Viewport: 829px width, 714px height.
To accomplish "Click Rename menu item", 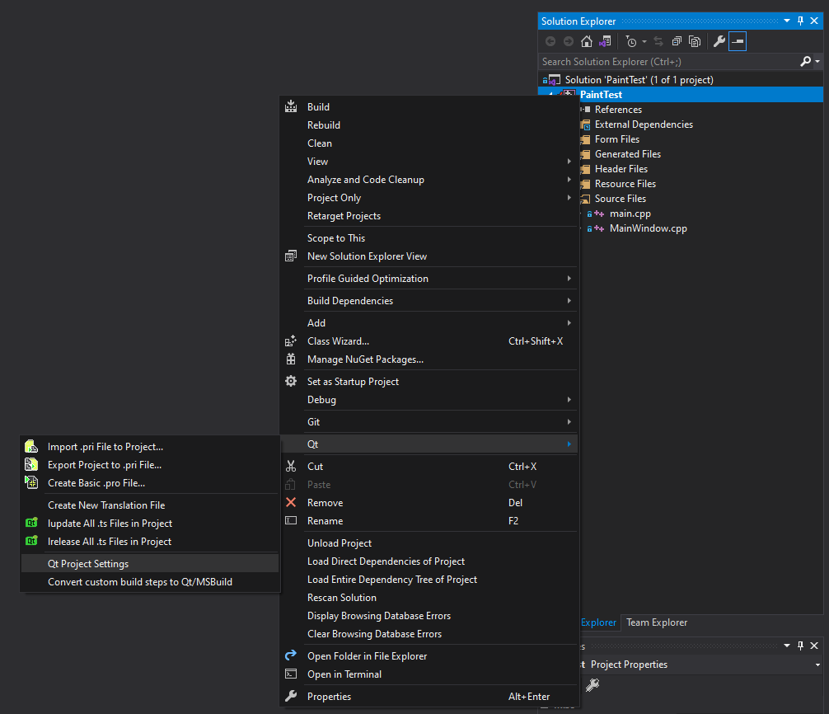I will [x=429, y=521].
